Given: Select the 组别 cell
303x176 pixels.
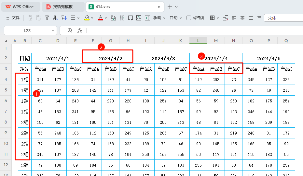Looking at the screenshot, I should point(25,69).
